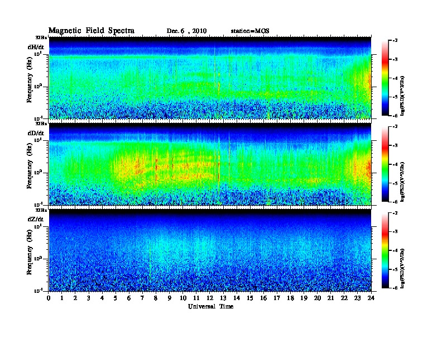
Task: Click the -6 value on dH/dt color scale
Action: (395, 116)
